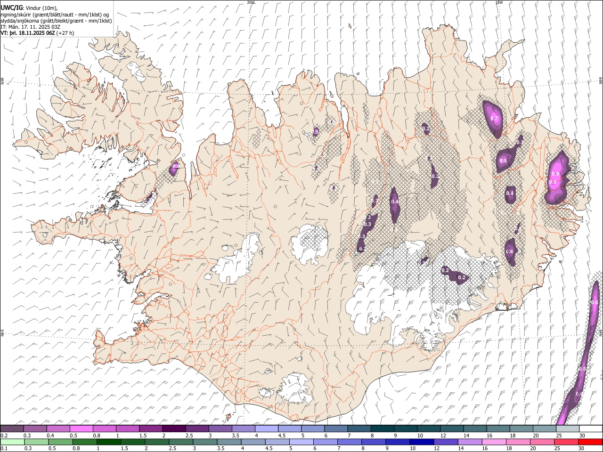The height and width of the screenshot is (452, 603).
Task: Click the bright pink 0.5–0.8 snow legend swatch
Action: point(81,428)
